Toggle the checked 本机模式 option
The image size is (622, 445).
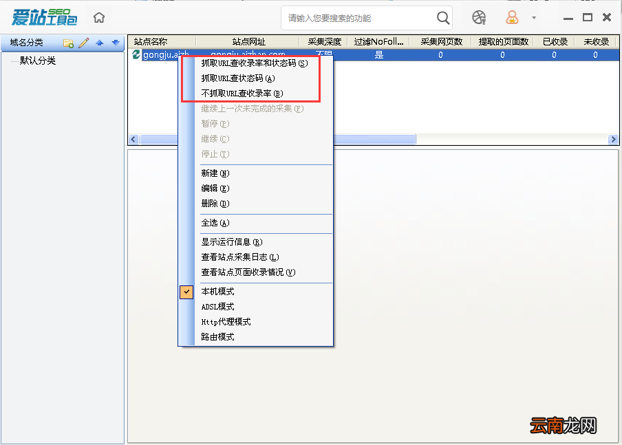[x=217, y=292]
